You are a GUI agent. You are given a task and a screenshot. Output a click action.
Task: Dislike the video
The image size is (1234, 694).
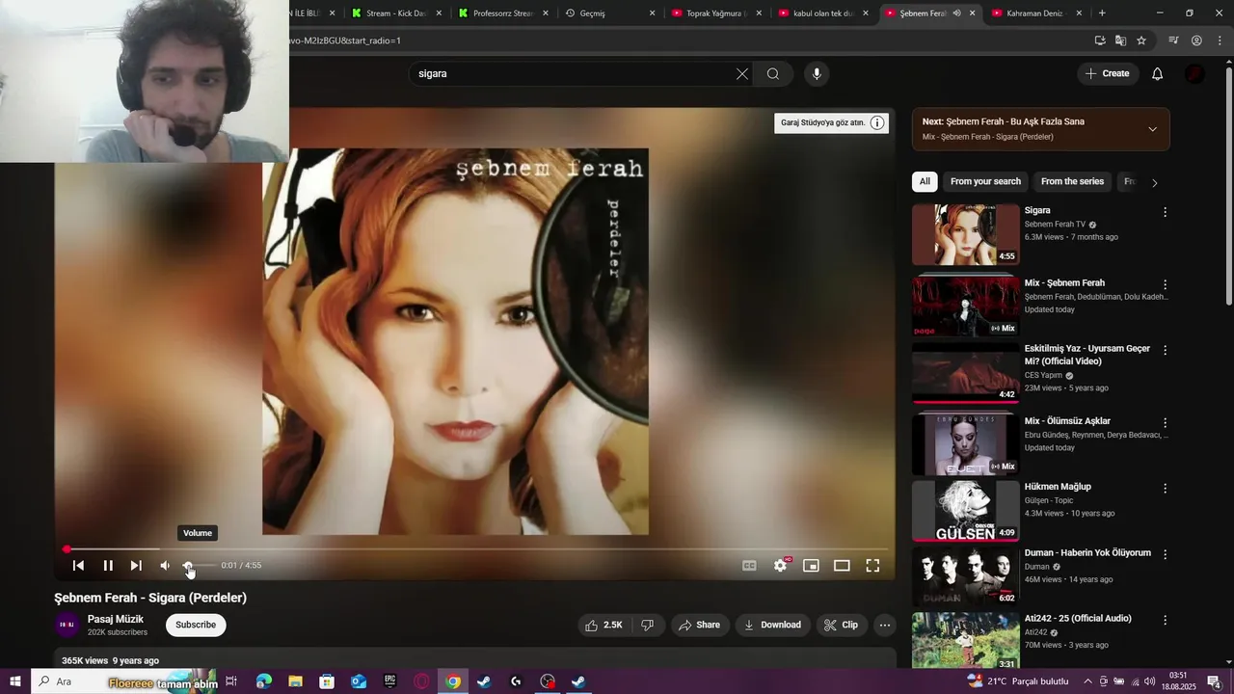pos(648,626)
